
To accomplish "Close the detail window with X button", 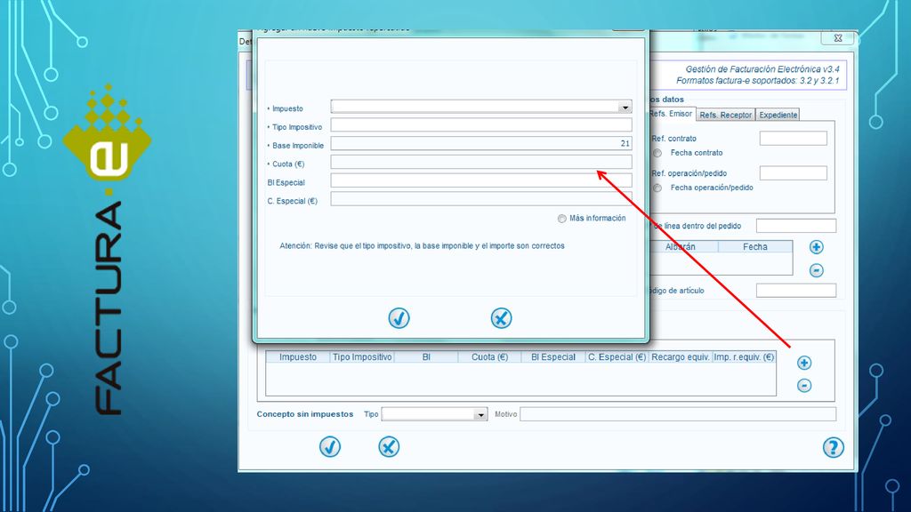I will [838, 37].
